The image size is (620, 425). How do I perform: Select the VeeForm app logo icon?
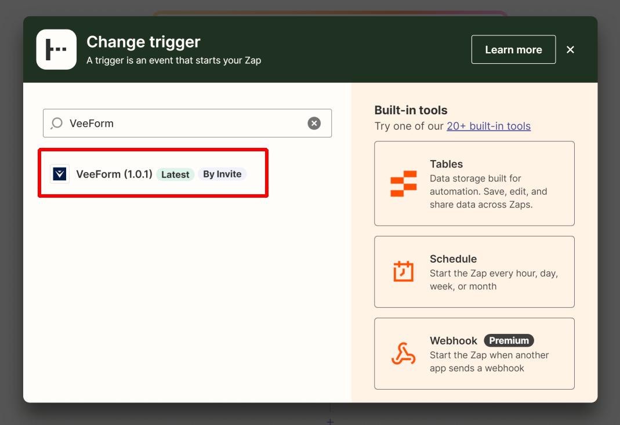coord(60,174)
